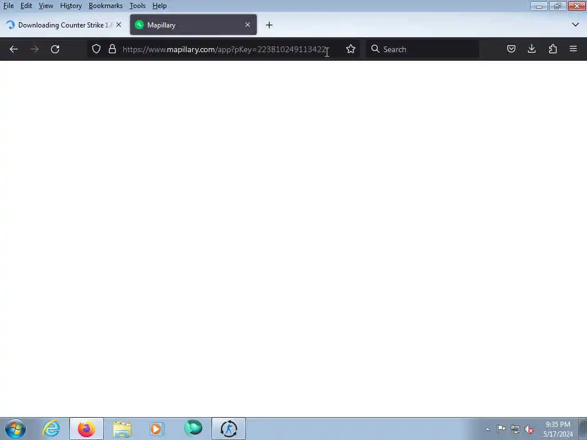This screenshot has height=440, width=587.
Task: Close the Downloading Counter Strike tab
Action: pyautogui.click(x=119, y=25)
